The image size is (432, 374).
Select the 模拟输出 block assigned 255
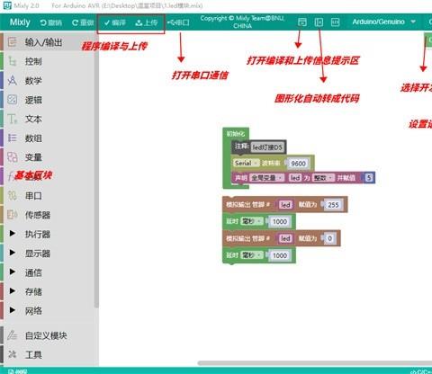pos(247,205)
